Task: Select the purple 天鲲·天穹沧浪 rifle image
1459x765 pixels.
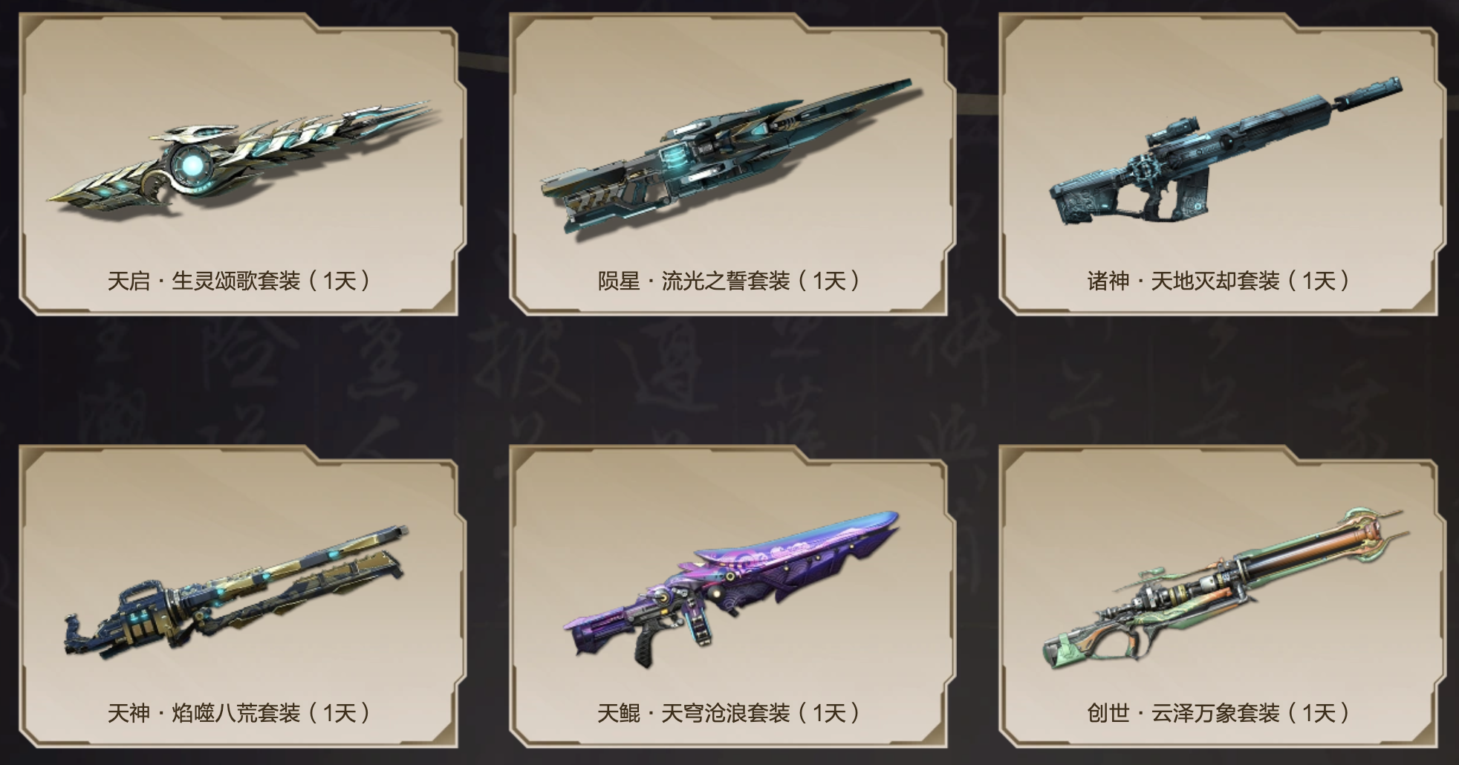Action: click(x=731, y=587)
